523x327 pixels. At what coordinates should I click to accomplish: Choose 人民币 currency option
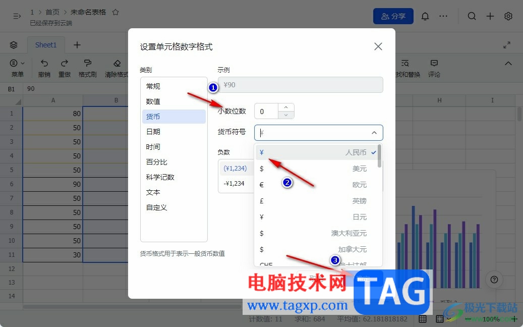point(317,152)
